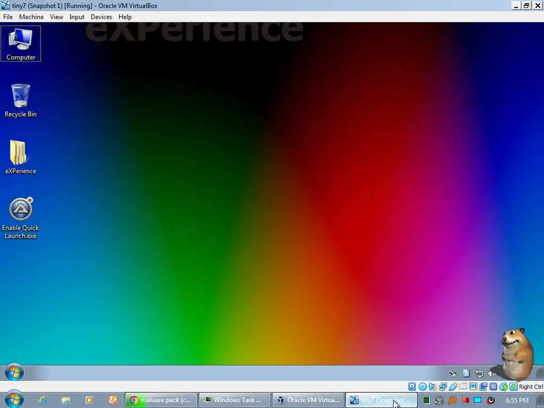Click the guest tray network icon

[x=479, y=373]
